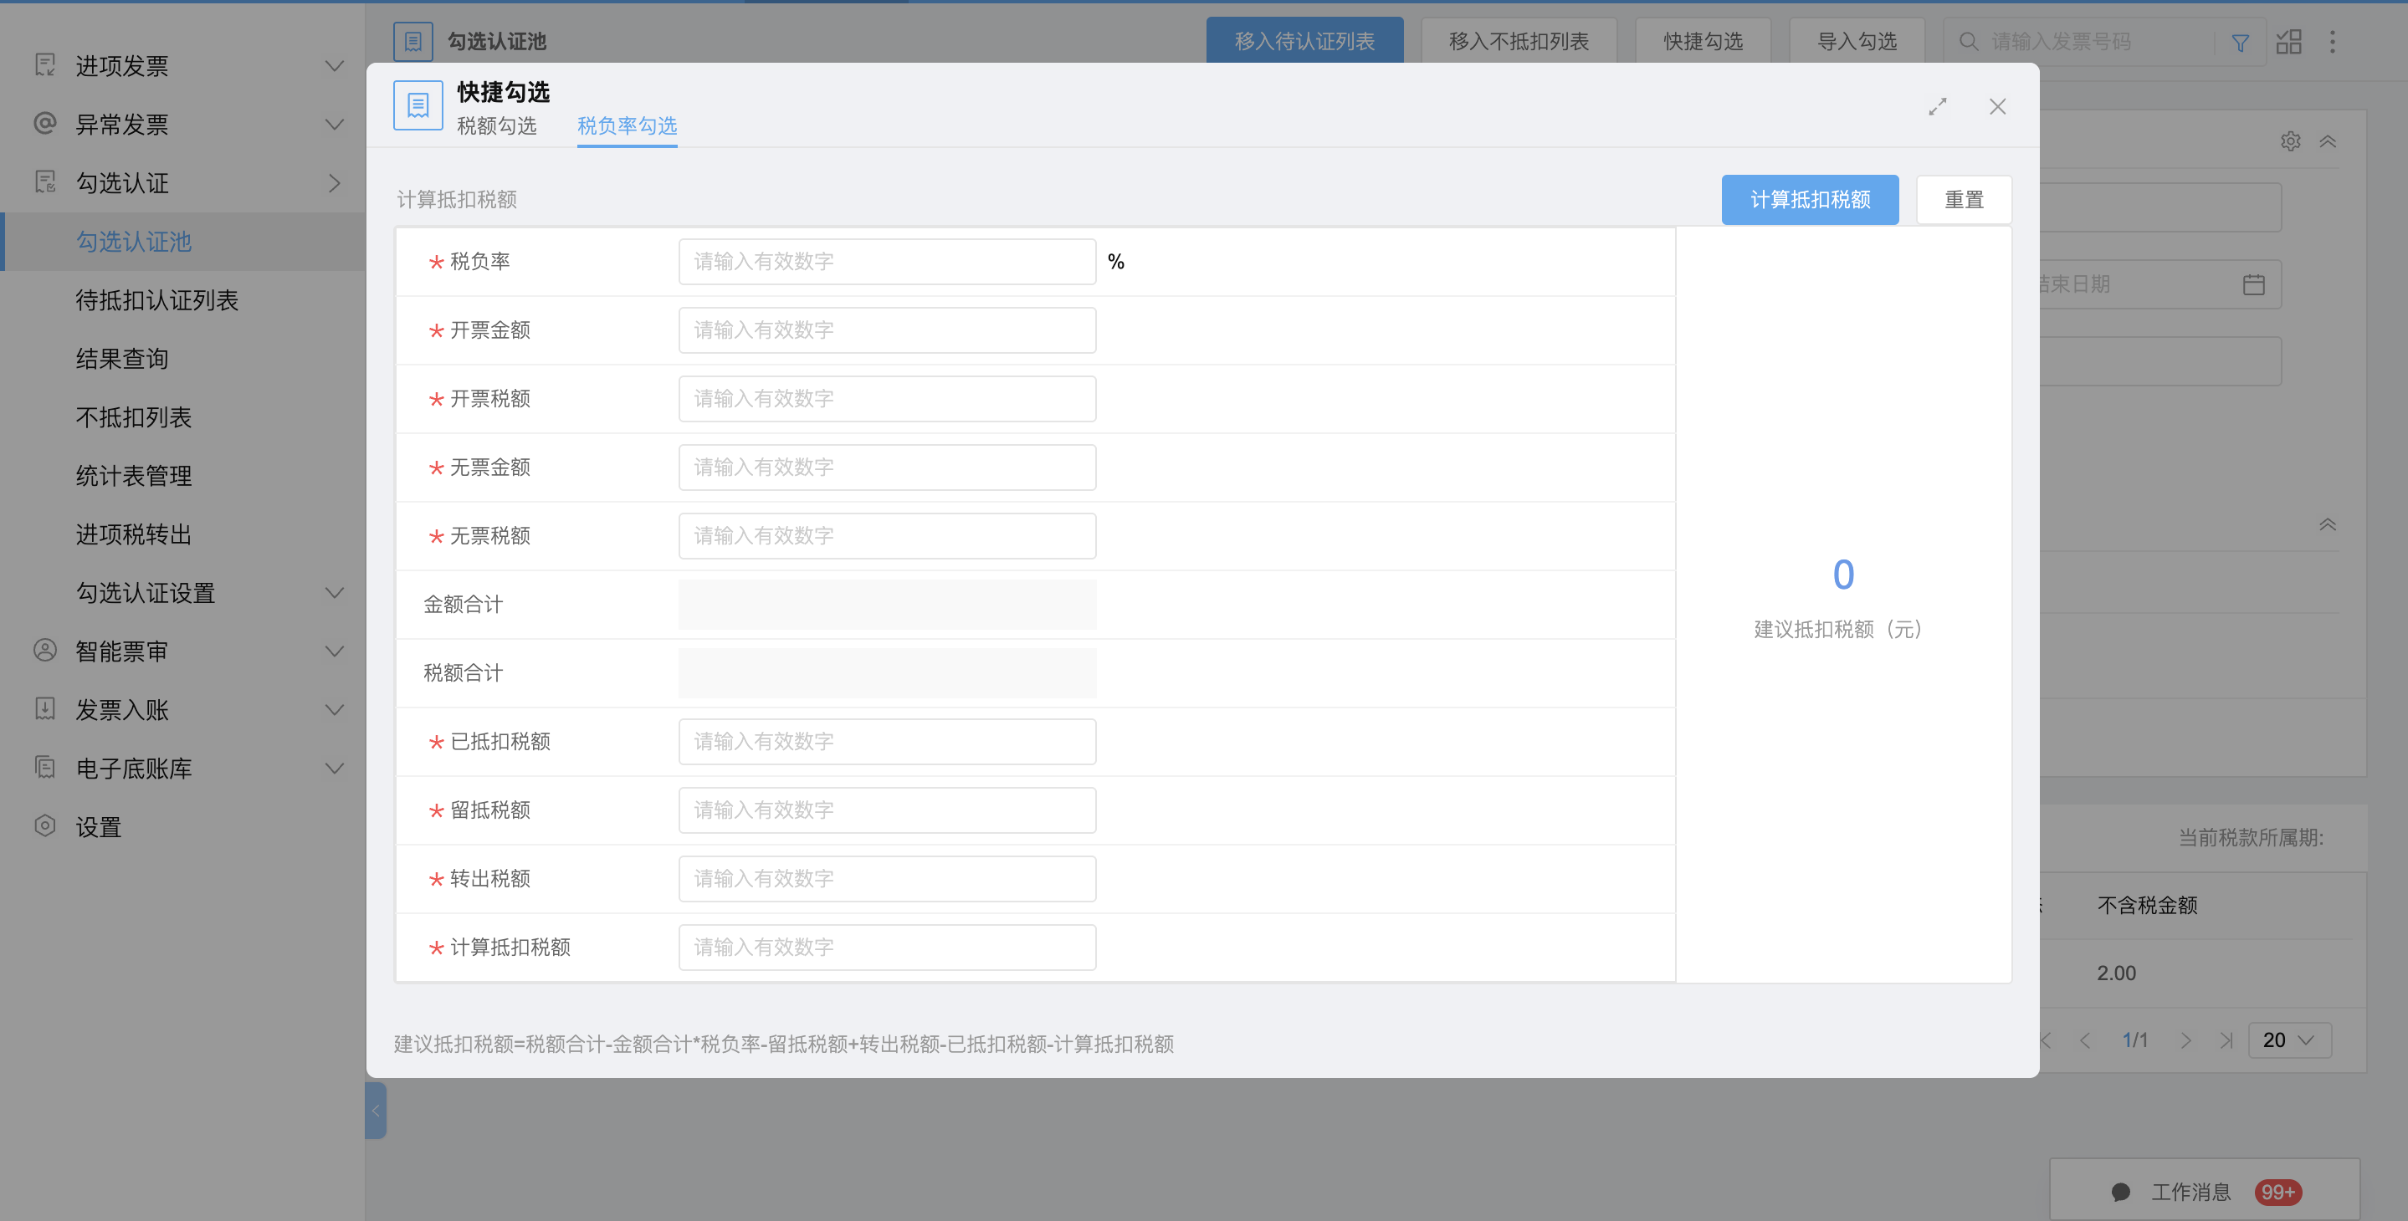Click the 智能票审 sidebar icon
This screenshot has height=1221, width=2408.
(x=45, y=650)
